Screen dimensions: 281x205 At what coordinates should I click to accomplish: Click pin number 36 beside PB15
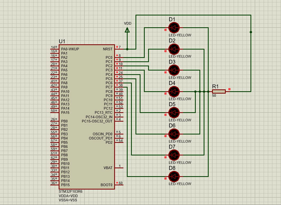(53, 183)
